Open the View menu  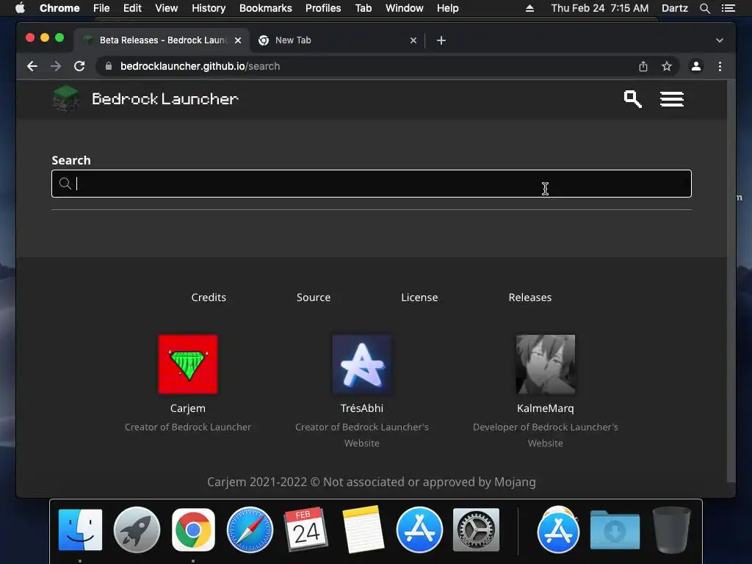(x=167, y=8)
